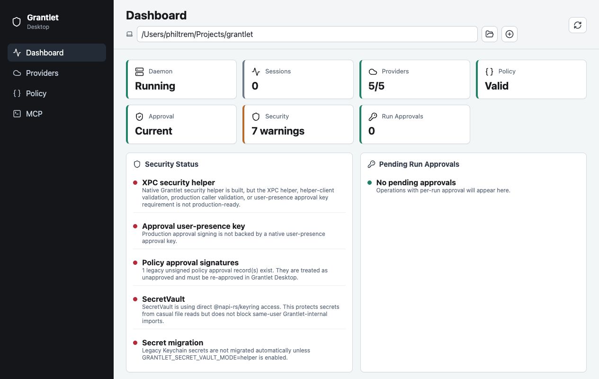The width and height of the screenshot is (599, 379).
Task: Click the Pending Run Approvals key icon
Action: click(372, 164)
